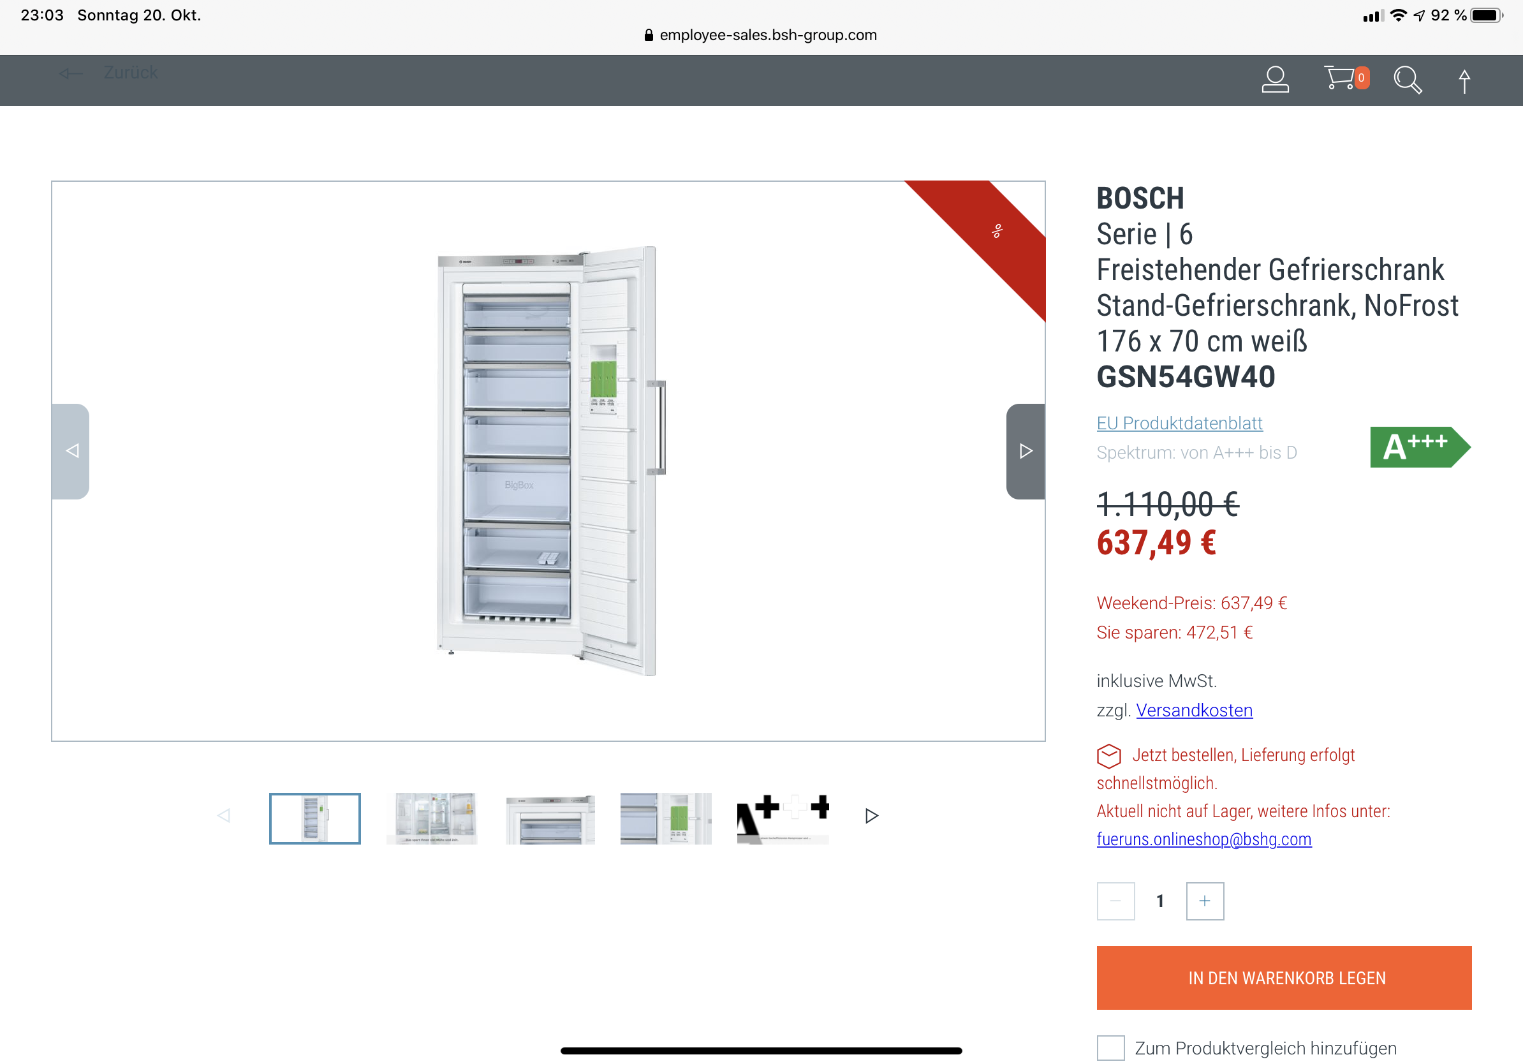
Task: Open the EU Produktdatenblatt link
Action: click(1179, 423)
